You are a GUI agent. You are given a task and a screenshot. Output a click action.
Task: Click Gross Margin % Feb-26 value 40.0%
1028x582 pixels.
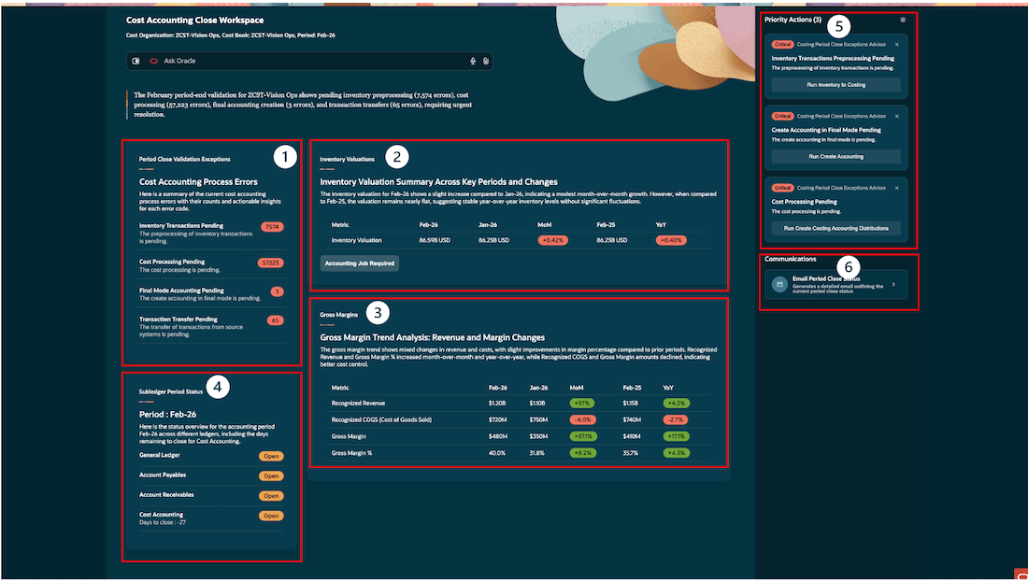click(497, 453)
